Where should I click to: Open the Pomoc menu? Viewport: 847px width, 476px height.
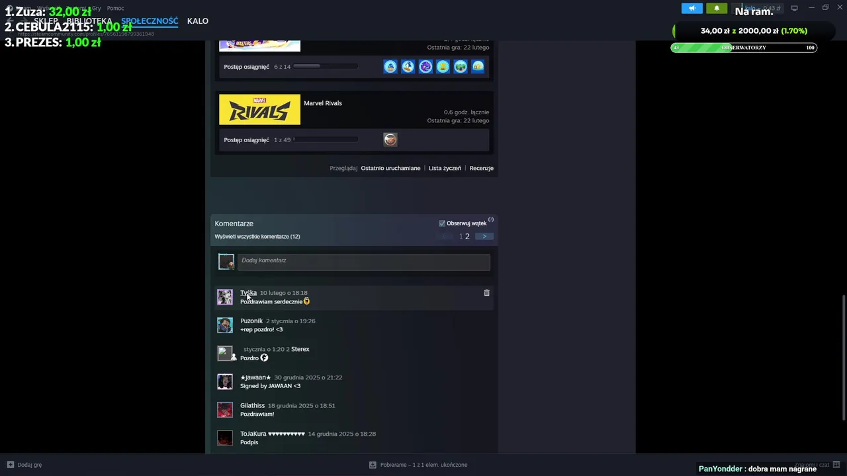coord(115,8)
